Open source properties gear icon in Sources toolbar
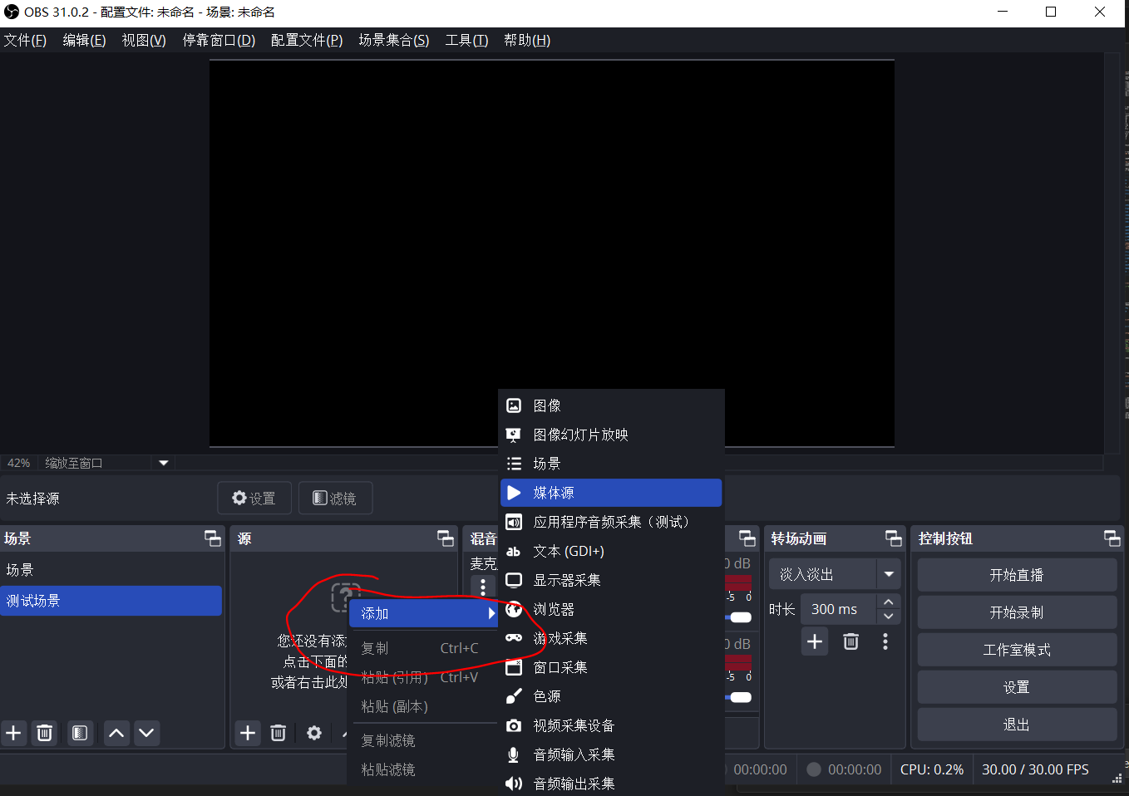This screenshot has height=796, width=1129. tap(314, 733)
